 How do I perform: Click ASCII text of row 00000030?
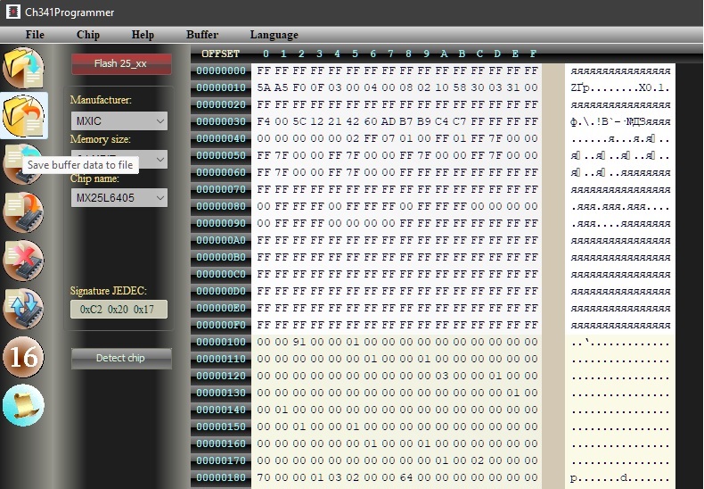(620, 121)
